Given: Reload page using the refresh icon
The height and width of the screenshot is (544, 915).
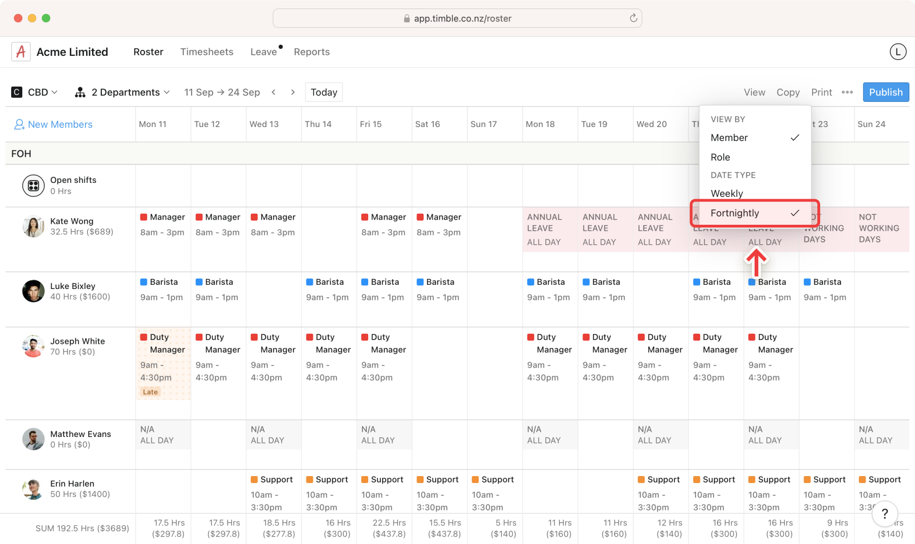Looking at the screenshot, I should [633, 18].
